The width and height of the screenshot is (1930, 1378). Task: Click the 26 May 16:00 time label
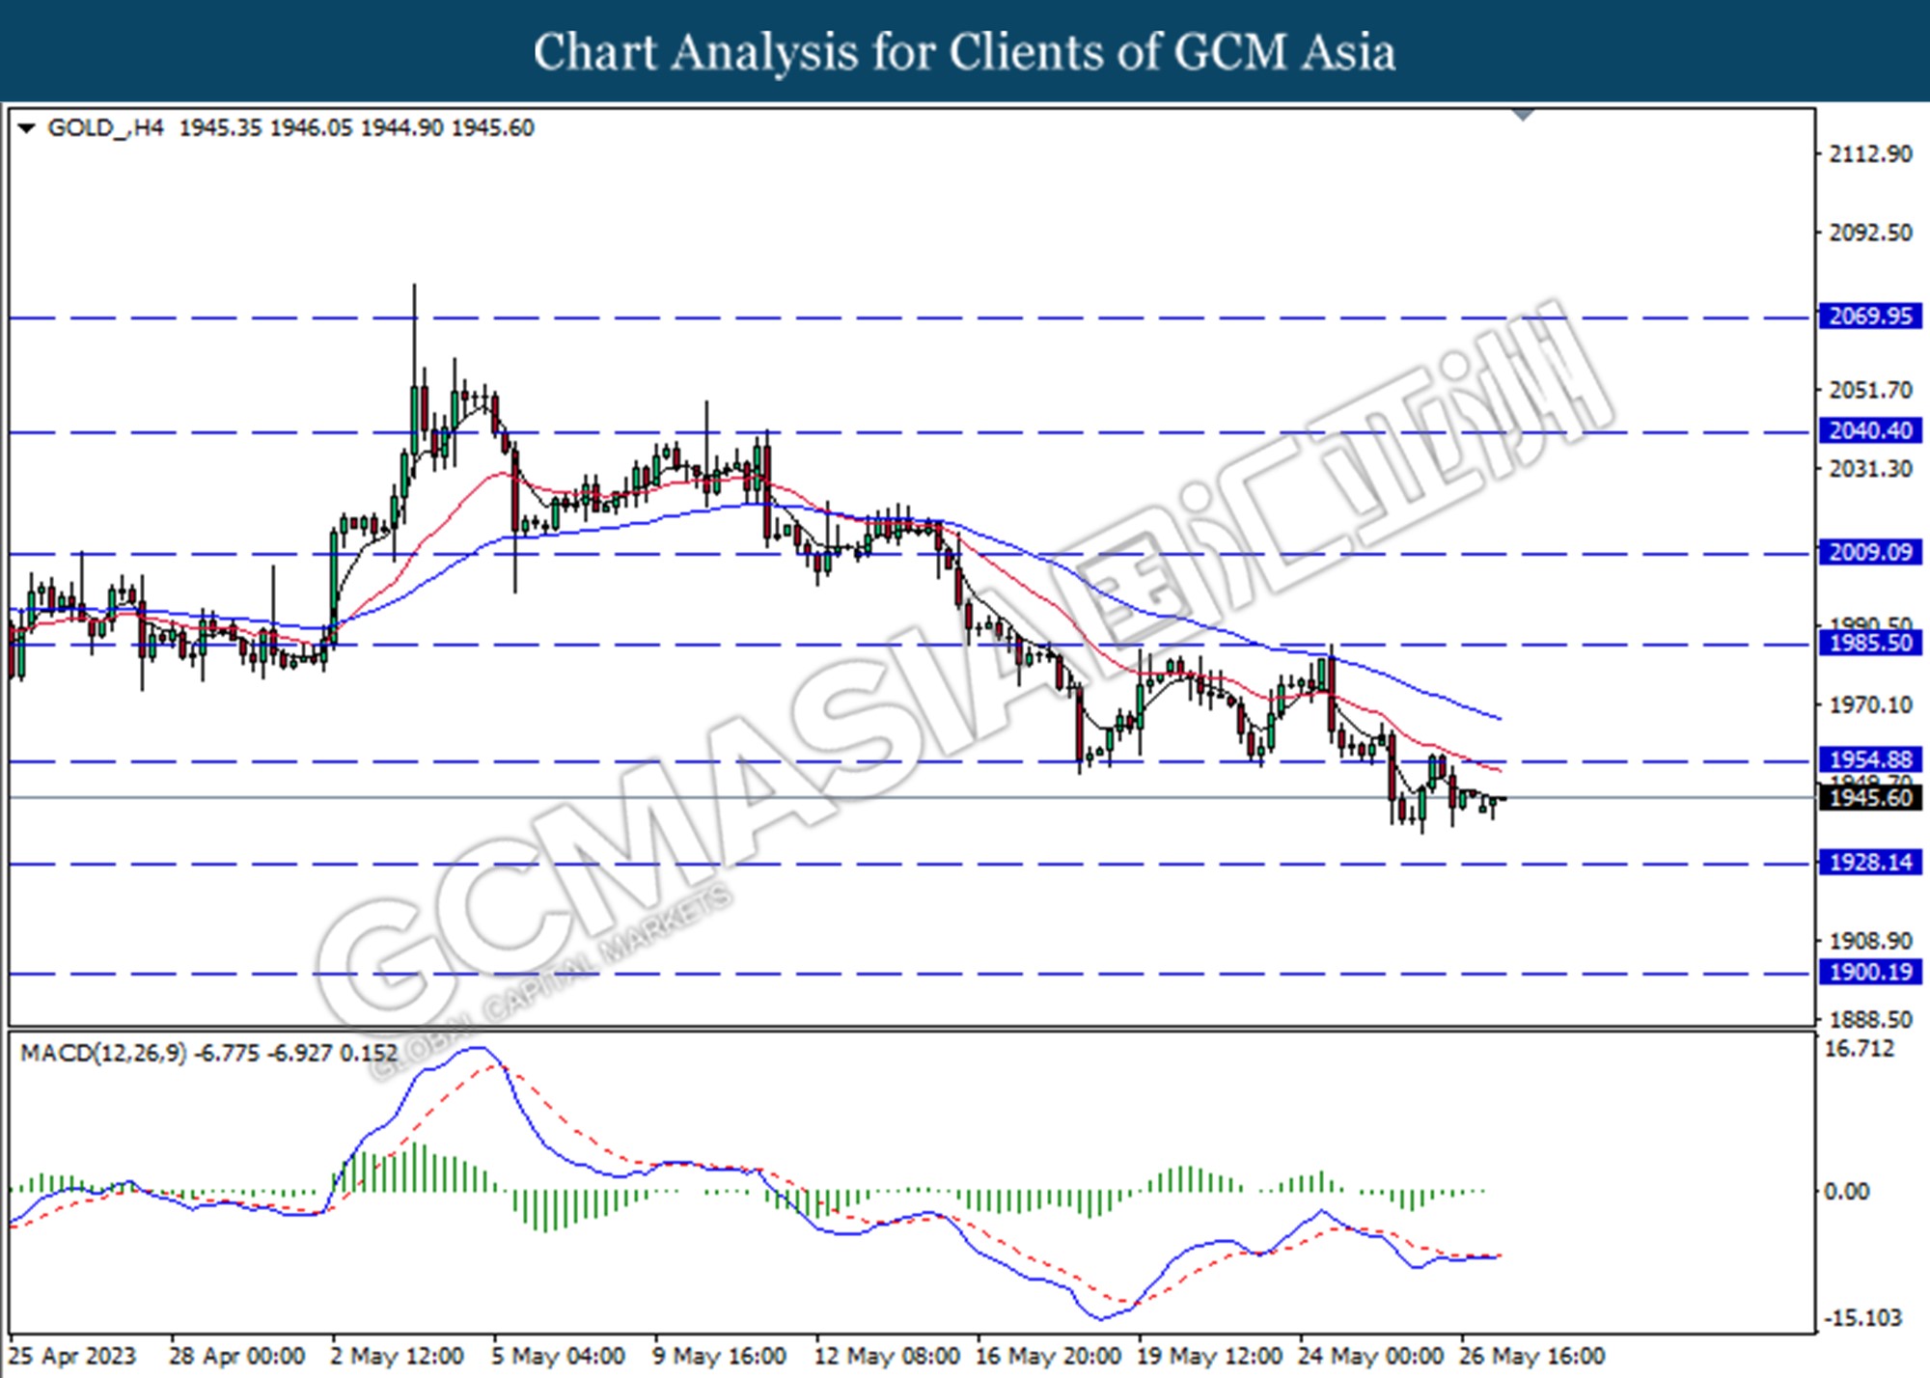coord(1531,1357)
